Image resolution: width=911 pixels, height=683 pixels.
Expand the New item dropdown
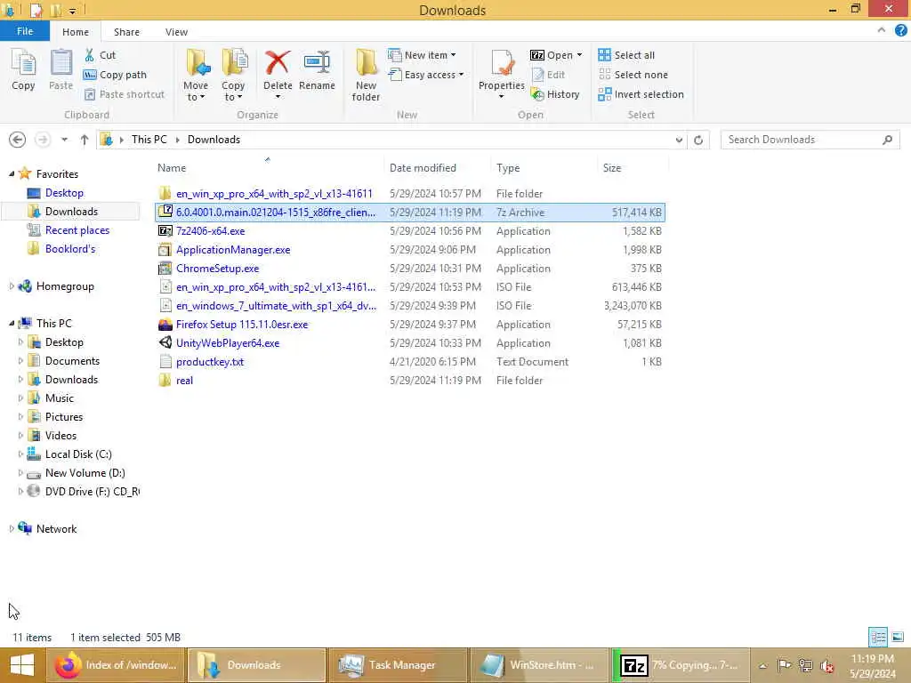click(x=423, y=55)
